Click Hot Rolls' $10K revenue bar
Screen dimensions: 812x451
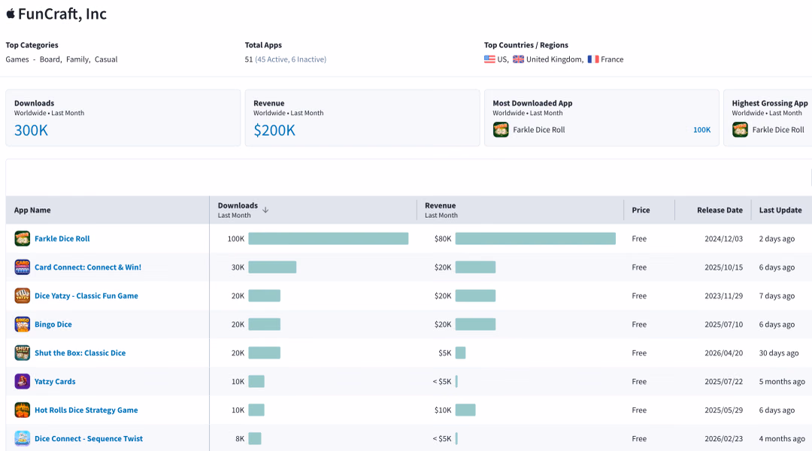(x=465, y=410)
